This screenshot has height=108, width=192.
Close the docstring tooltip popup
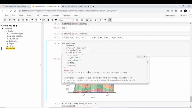pyautogui.click(x=144, y=56)
